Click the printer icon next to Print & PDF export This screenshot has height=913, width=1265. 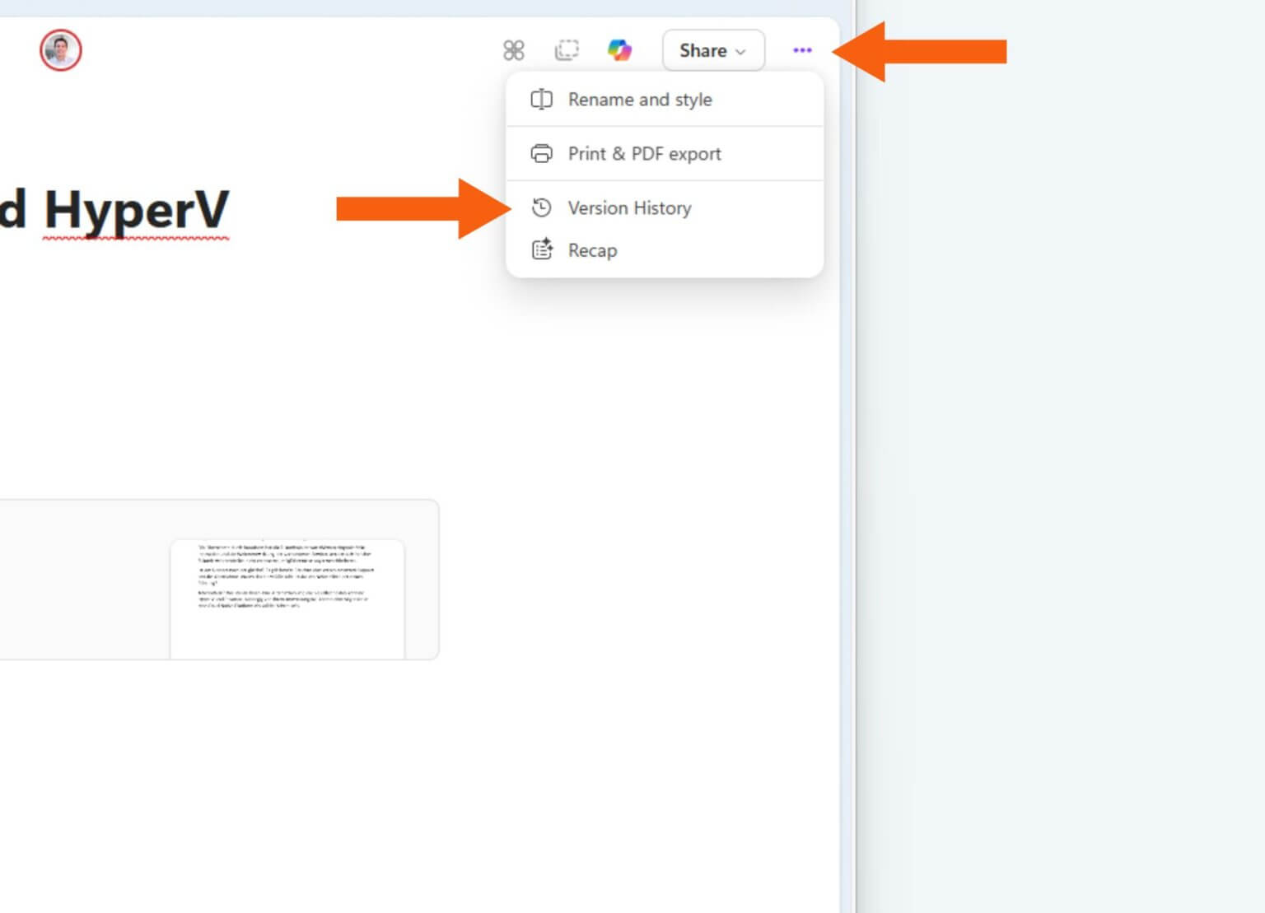tap(541, 153)
